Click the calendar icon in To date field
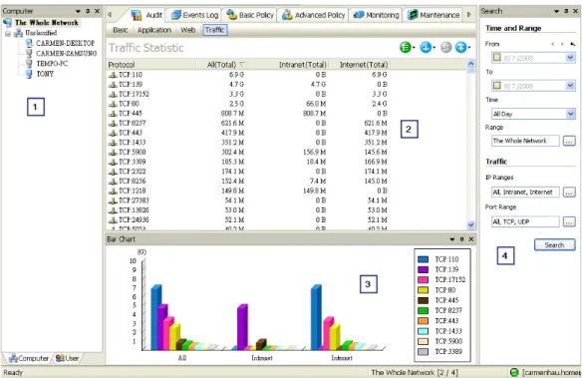This screenshot has width=582, height=378. pos(496,86)
